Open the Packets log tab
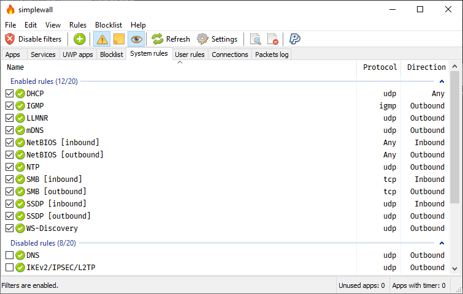The height and width of the screenshot is (294, 463). pos(272,55)
